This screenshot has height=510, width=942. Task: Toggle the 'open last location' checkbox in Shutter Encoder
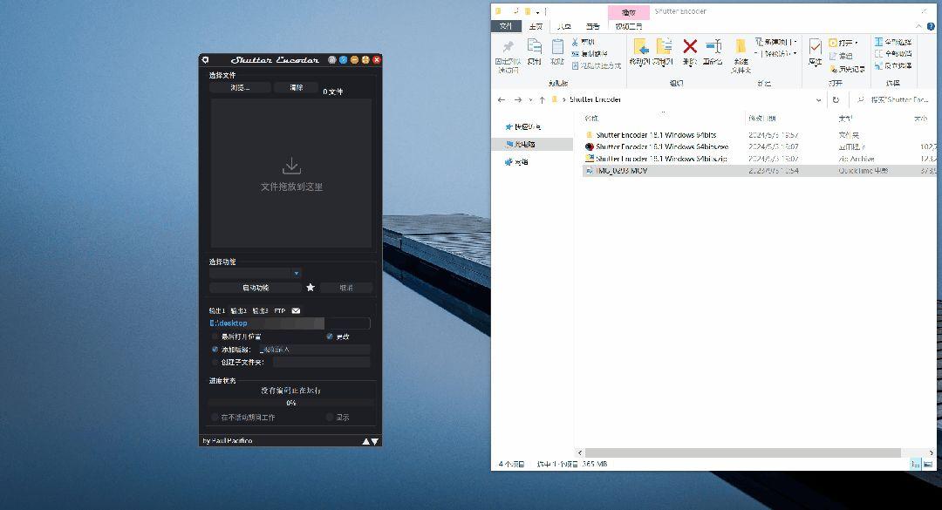[215, 337]
